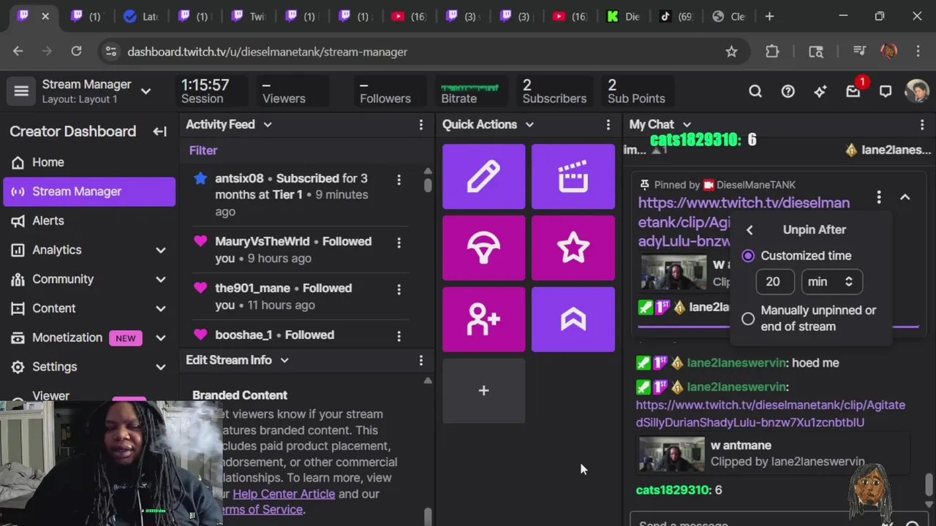This screenshot has width=936, height=526.
Task: Click the double-chevron quick action tile
Action: click(573, 319)
